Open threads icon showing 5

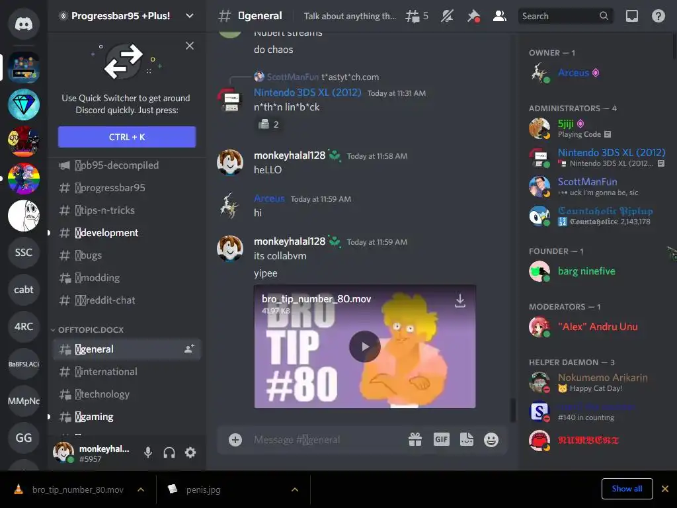tap(417, 16)
